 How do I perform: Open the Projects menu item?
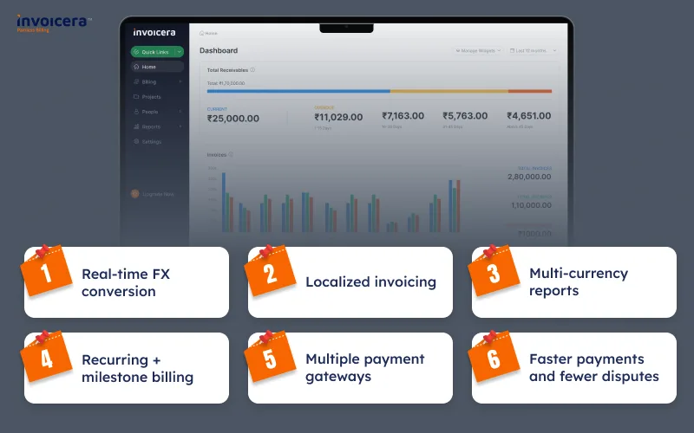152,97
